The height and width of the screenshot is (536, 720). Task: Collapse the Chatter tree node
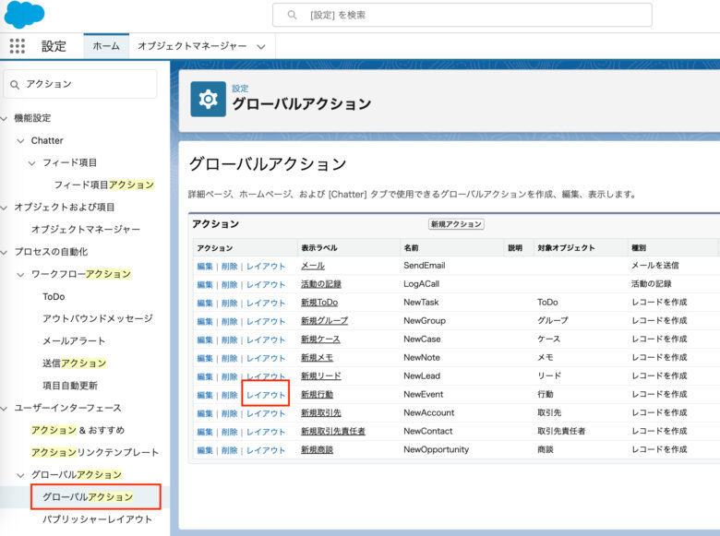pos(20,141)
